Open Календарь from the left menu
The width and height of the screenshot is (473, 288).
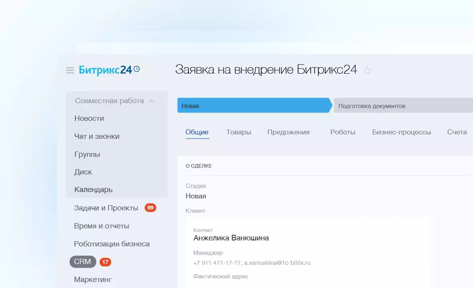coord(93,190)
